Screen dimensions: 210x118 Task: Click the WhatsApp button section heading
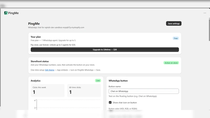pyautogui.click(x=118, y=81)
